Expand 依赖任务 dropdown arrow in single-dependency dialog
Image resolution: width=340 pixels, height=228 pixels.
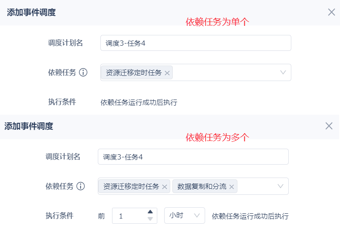(x=283, y=72)
